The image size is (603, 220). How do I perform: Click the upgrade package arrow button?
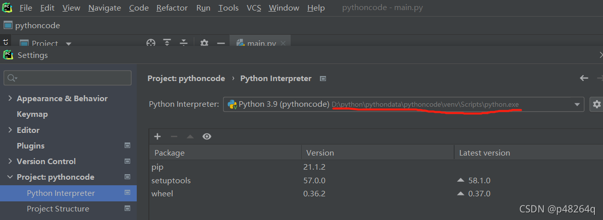(x=190, y=136)
